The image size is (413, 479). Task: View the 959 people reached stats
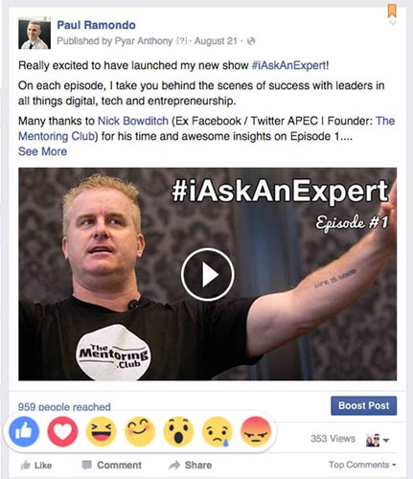click(x=64, y=407)
